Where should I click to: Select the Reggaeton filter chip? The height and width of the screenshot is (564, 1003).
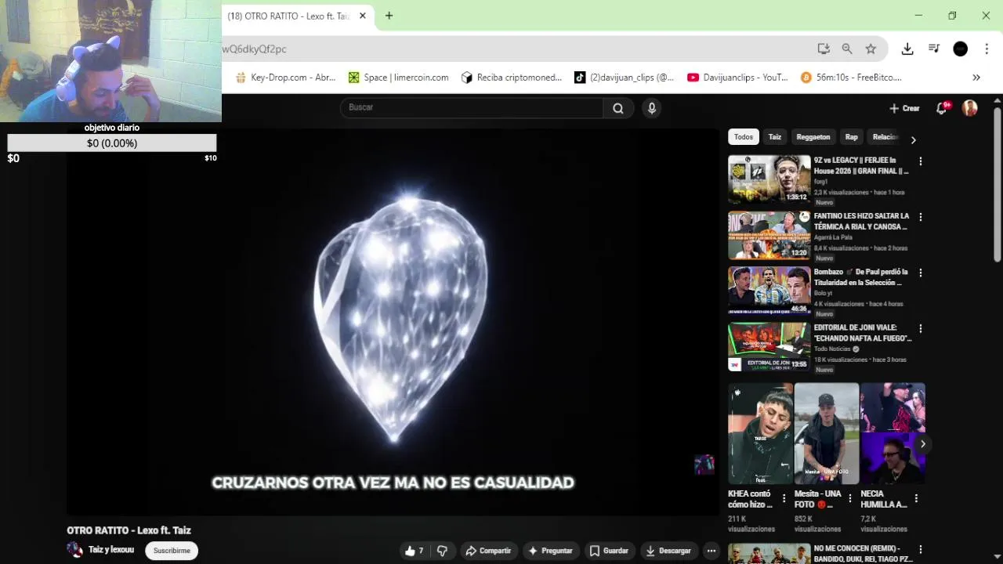[813, 137]
